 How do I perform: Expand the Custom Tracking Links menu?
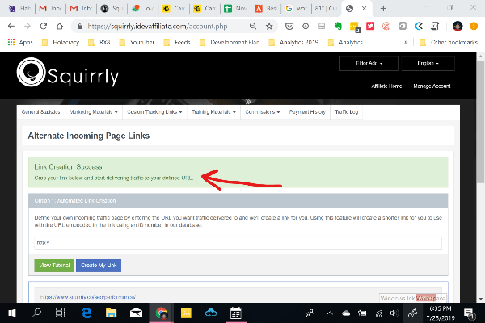(154, 112)
